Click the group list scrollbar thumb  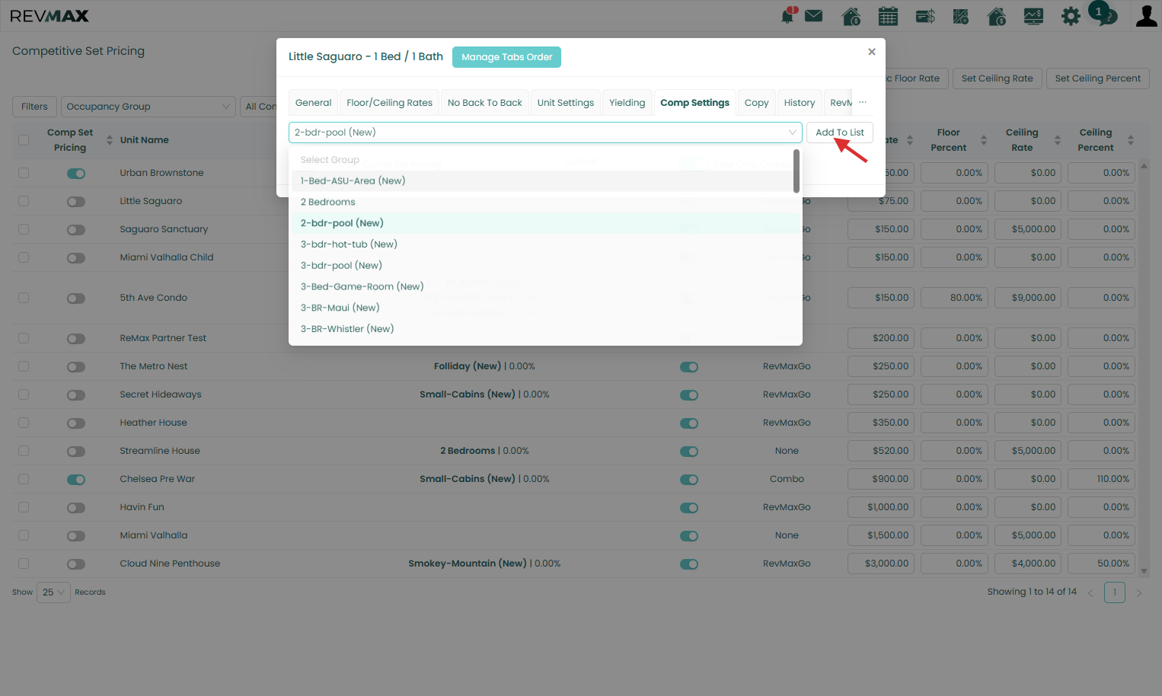pos(796,171)
